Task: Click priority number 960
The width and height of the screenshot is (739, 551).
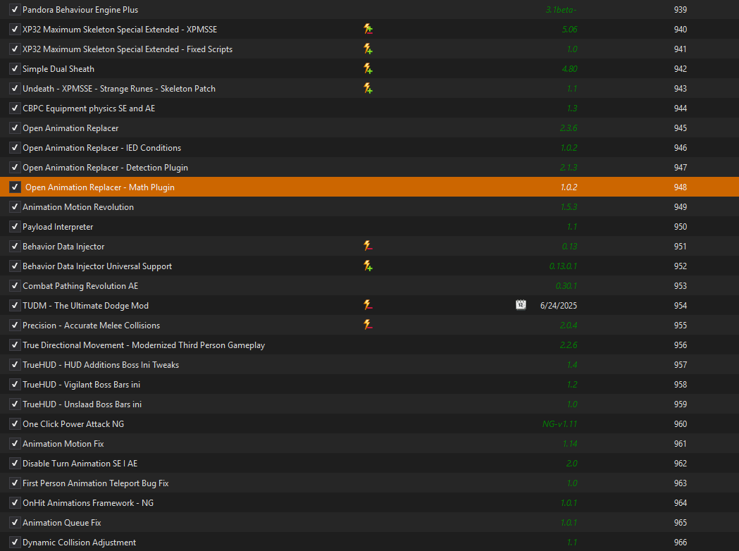Action: tap(680, 423)
